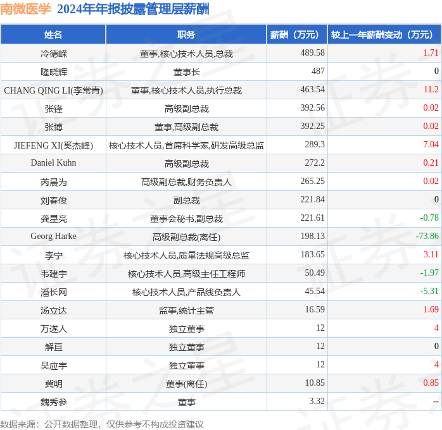Click the change value 0.85

tap(431, 383)
